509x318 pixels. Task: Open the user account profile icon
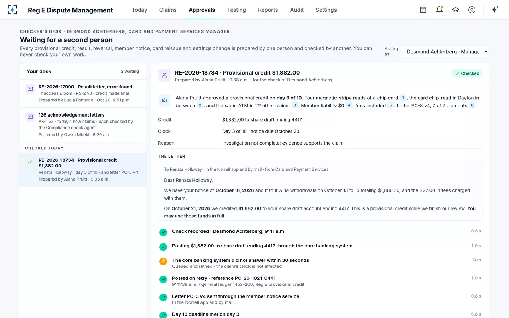point(472,10)
